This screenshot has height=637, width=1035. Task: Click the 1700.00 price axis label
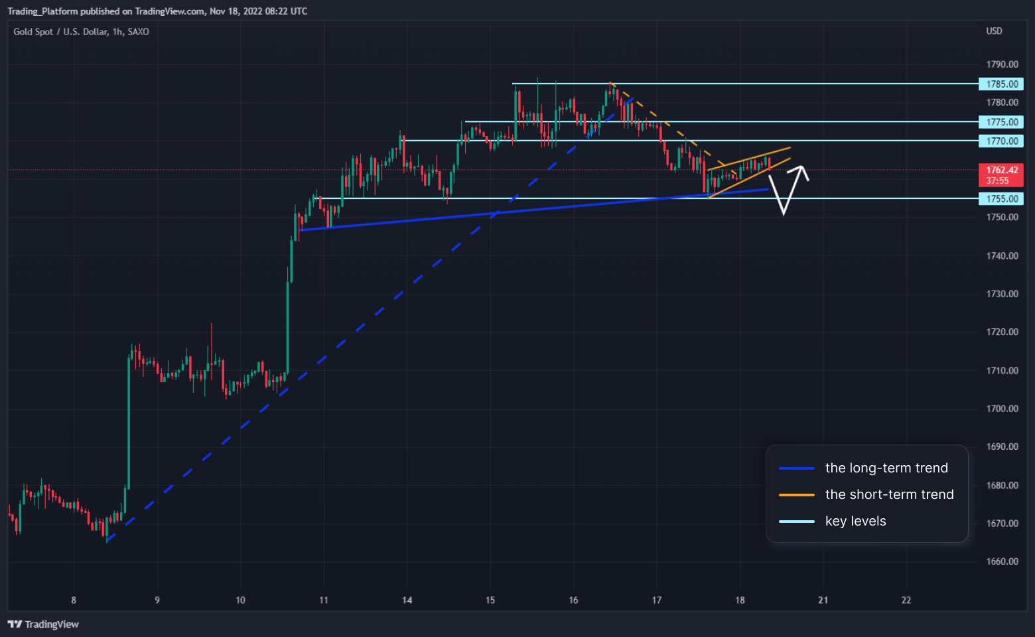point(1002,409)
